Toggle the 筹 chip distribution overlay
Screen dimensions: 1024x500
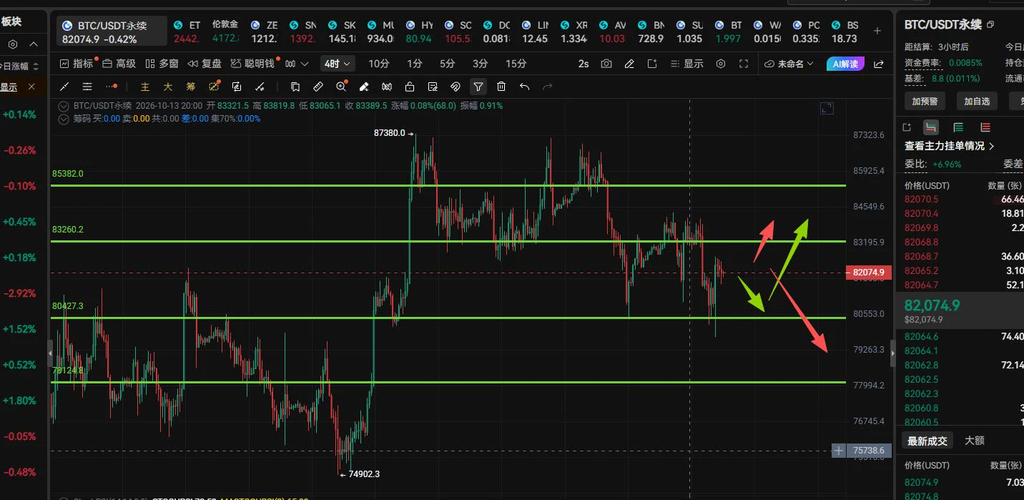click(191, 87)
